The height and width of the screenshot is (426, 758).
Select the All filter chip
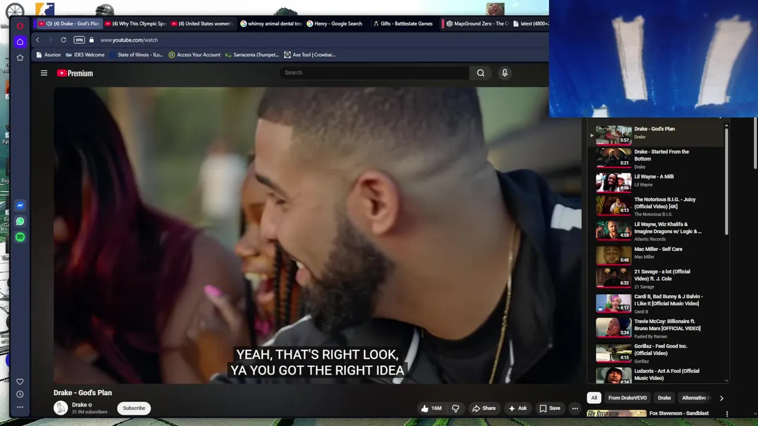[594, 398]
